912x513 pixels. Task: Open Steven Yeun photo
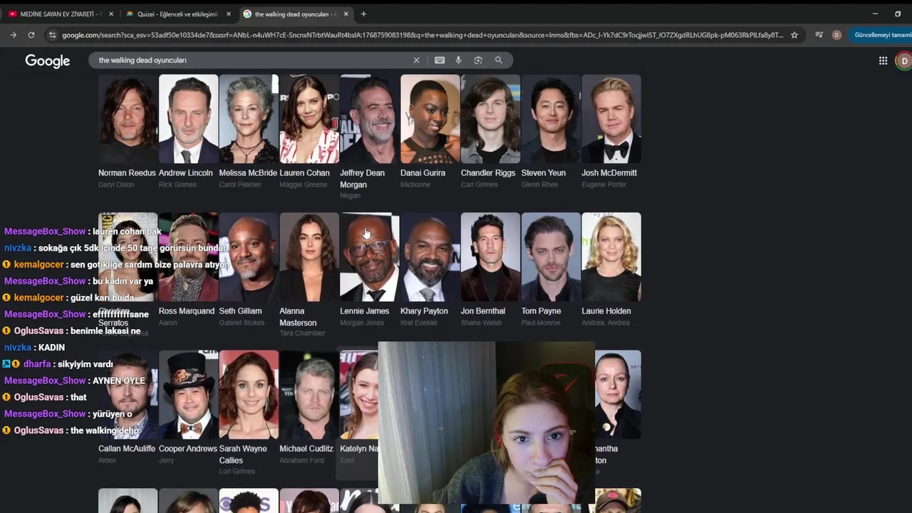tap(551, 119)
